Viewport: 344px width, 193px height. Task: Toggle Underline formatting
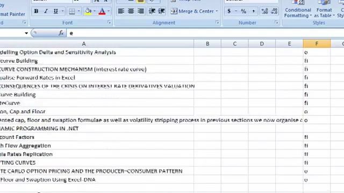coord(56,11)
